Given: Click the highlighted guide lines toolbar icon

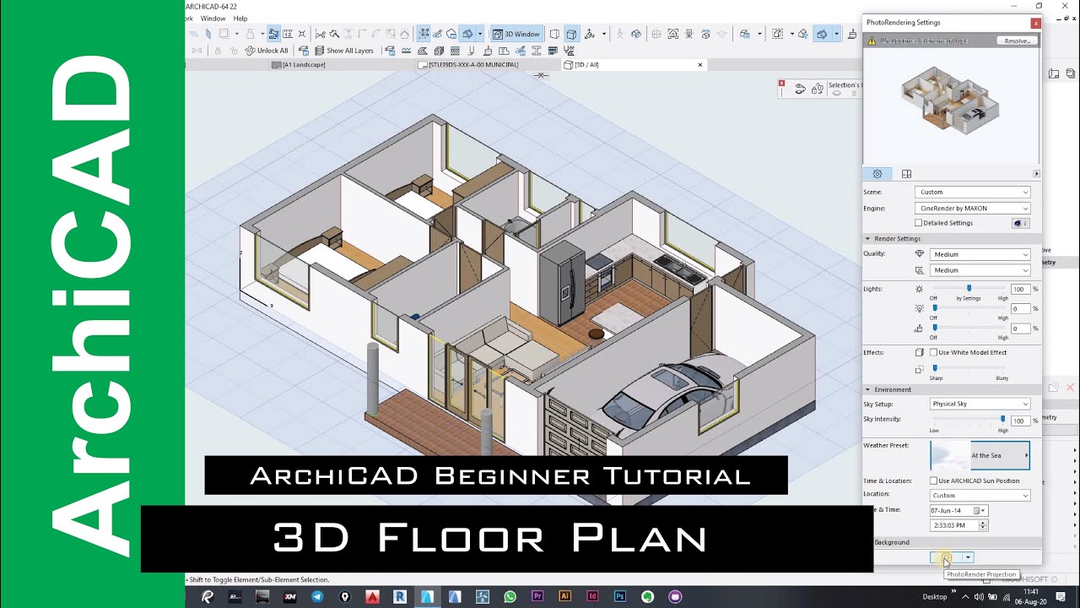Looking at the screenshot, I should click(273, 34).
